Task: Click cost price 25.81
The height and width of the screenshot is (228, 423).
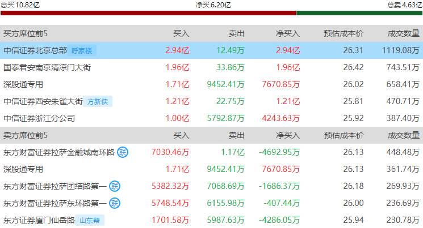Action: pos(353,101)
